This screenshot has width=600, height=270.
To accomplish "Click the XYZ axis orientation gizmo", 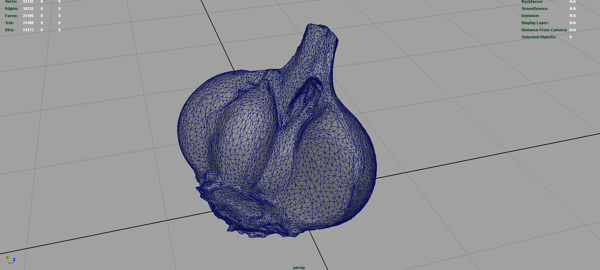I will pos(11,259).
